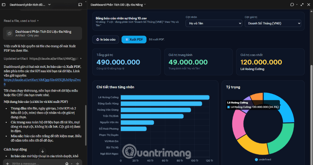Viewport: 313px width, 165px height.
Task: Toggle the 'undefined' legend item
Action: [x=263, y=159]
